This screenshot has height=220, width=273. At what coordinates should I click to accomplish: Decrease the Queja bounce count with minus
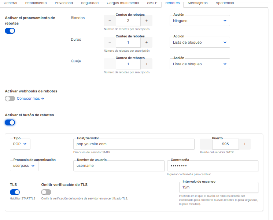pos(110,64)
